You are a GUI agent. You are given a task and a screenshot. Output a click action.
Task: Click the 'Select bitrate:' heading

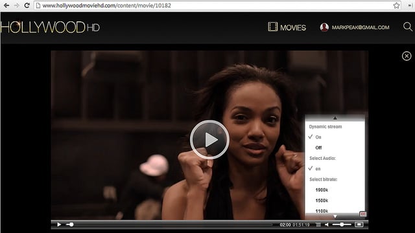tap(323, 179)
